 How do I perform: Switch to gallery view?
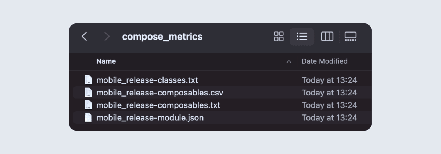point(350,37)
